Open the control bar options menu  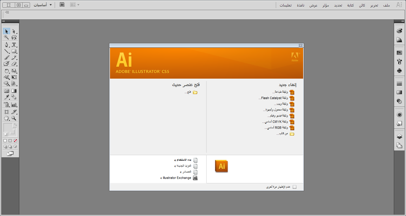pyautogui.click(x=7, y=12)
